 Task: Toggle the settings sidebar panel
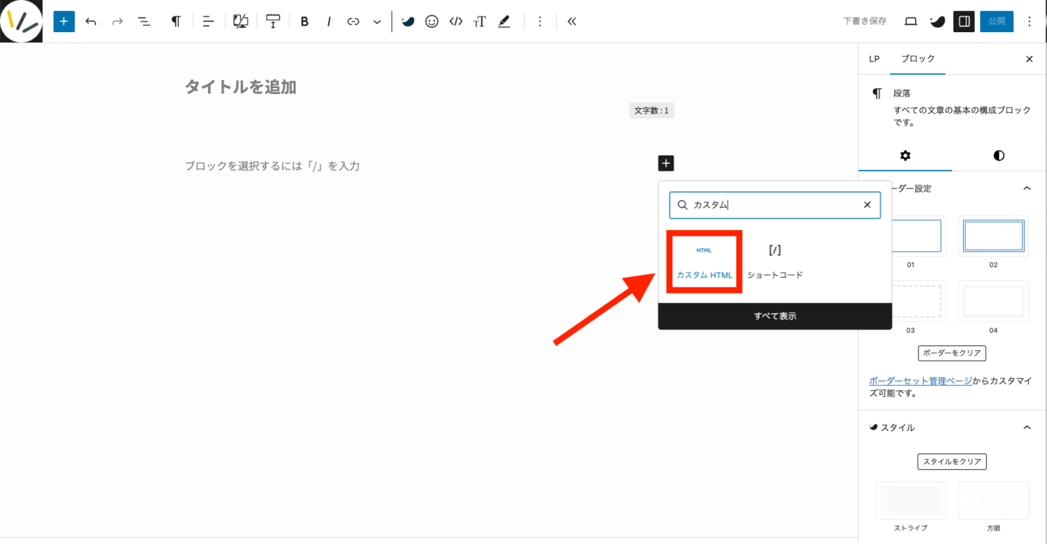(x=964, y=21)
